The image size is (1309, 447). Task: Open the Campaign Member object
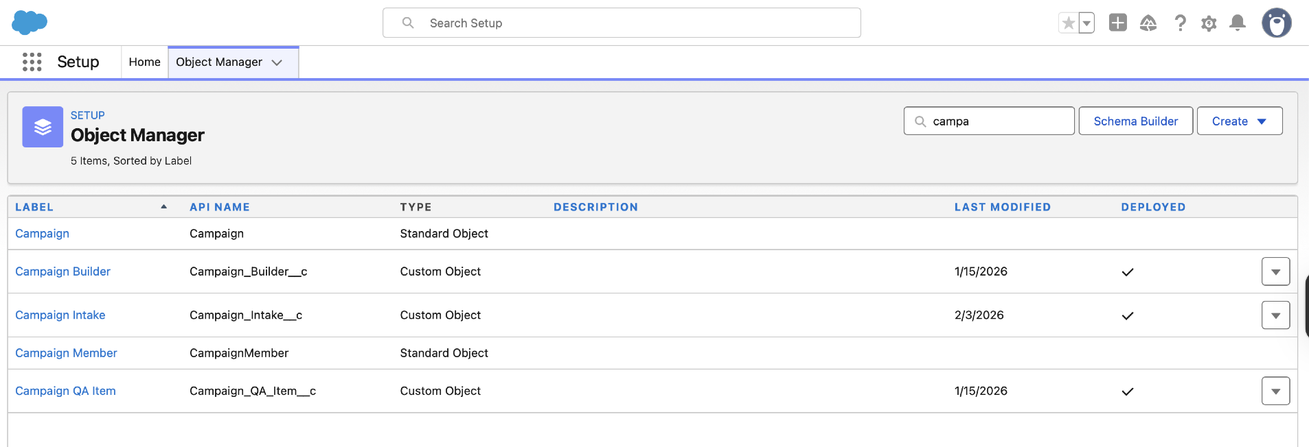pyautogui.click(x=66, y=353)
